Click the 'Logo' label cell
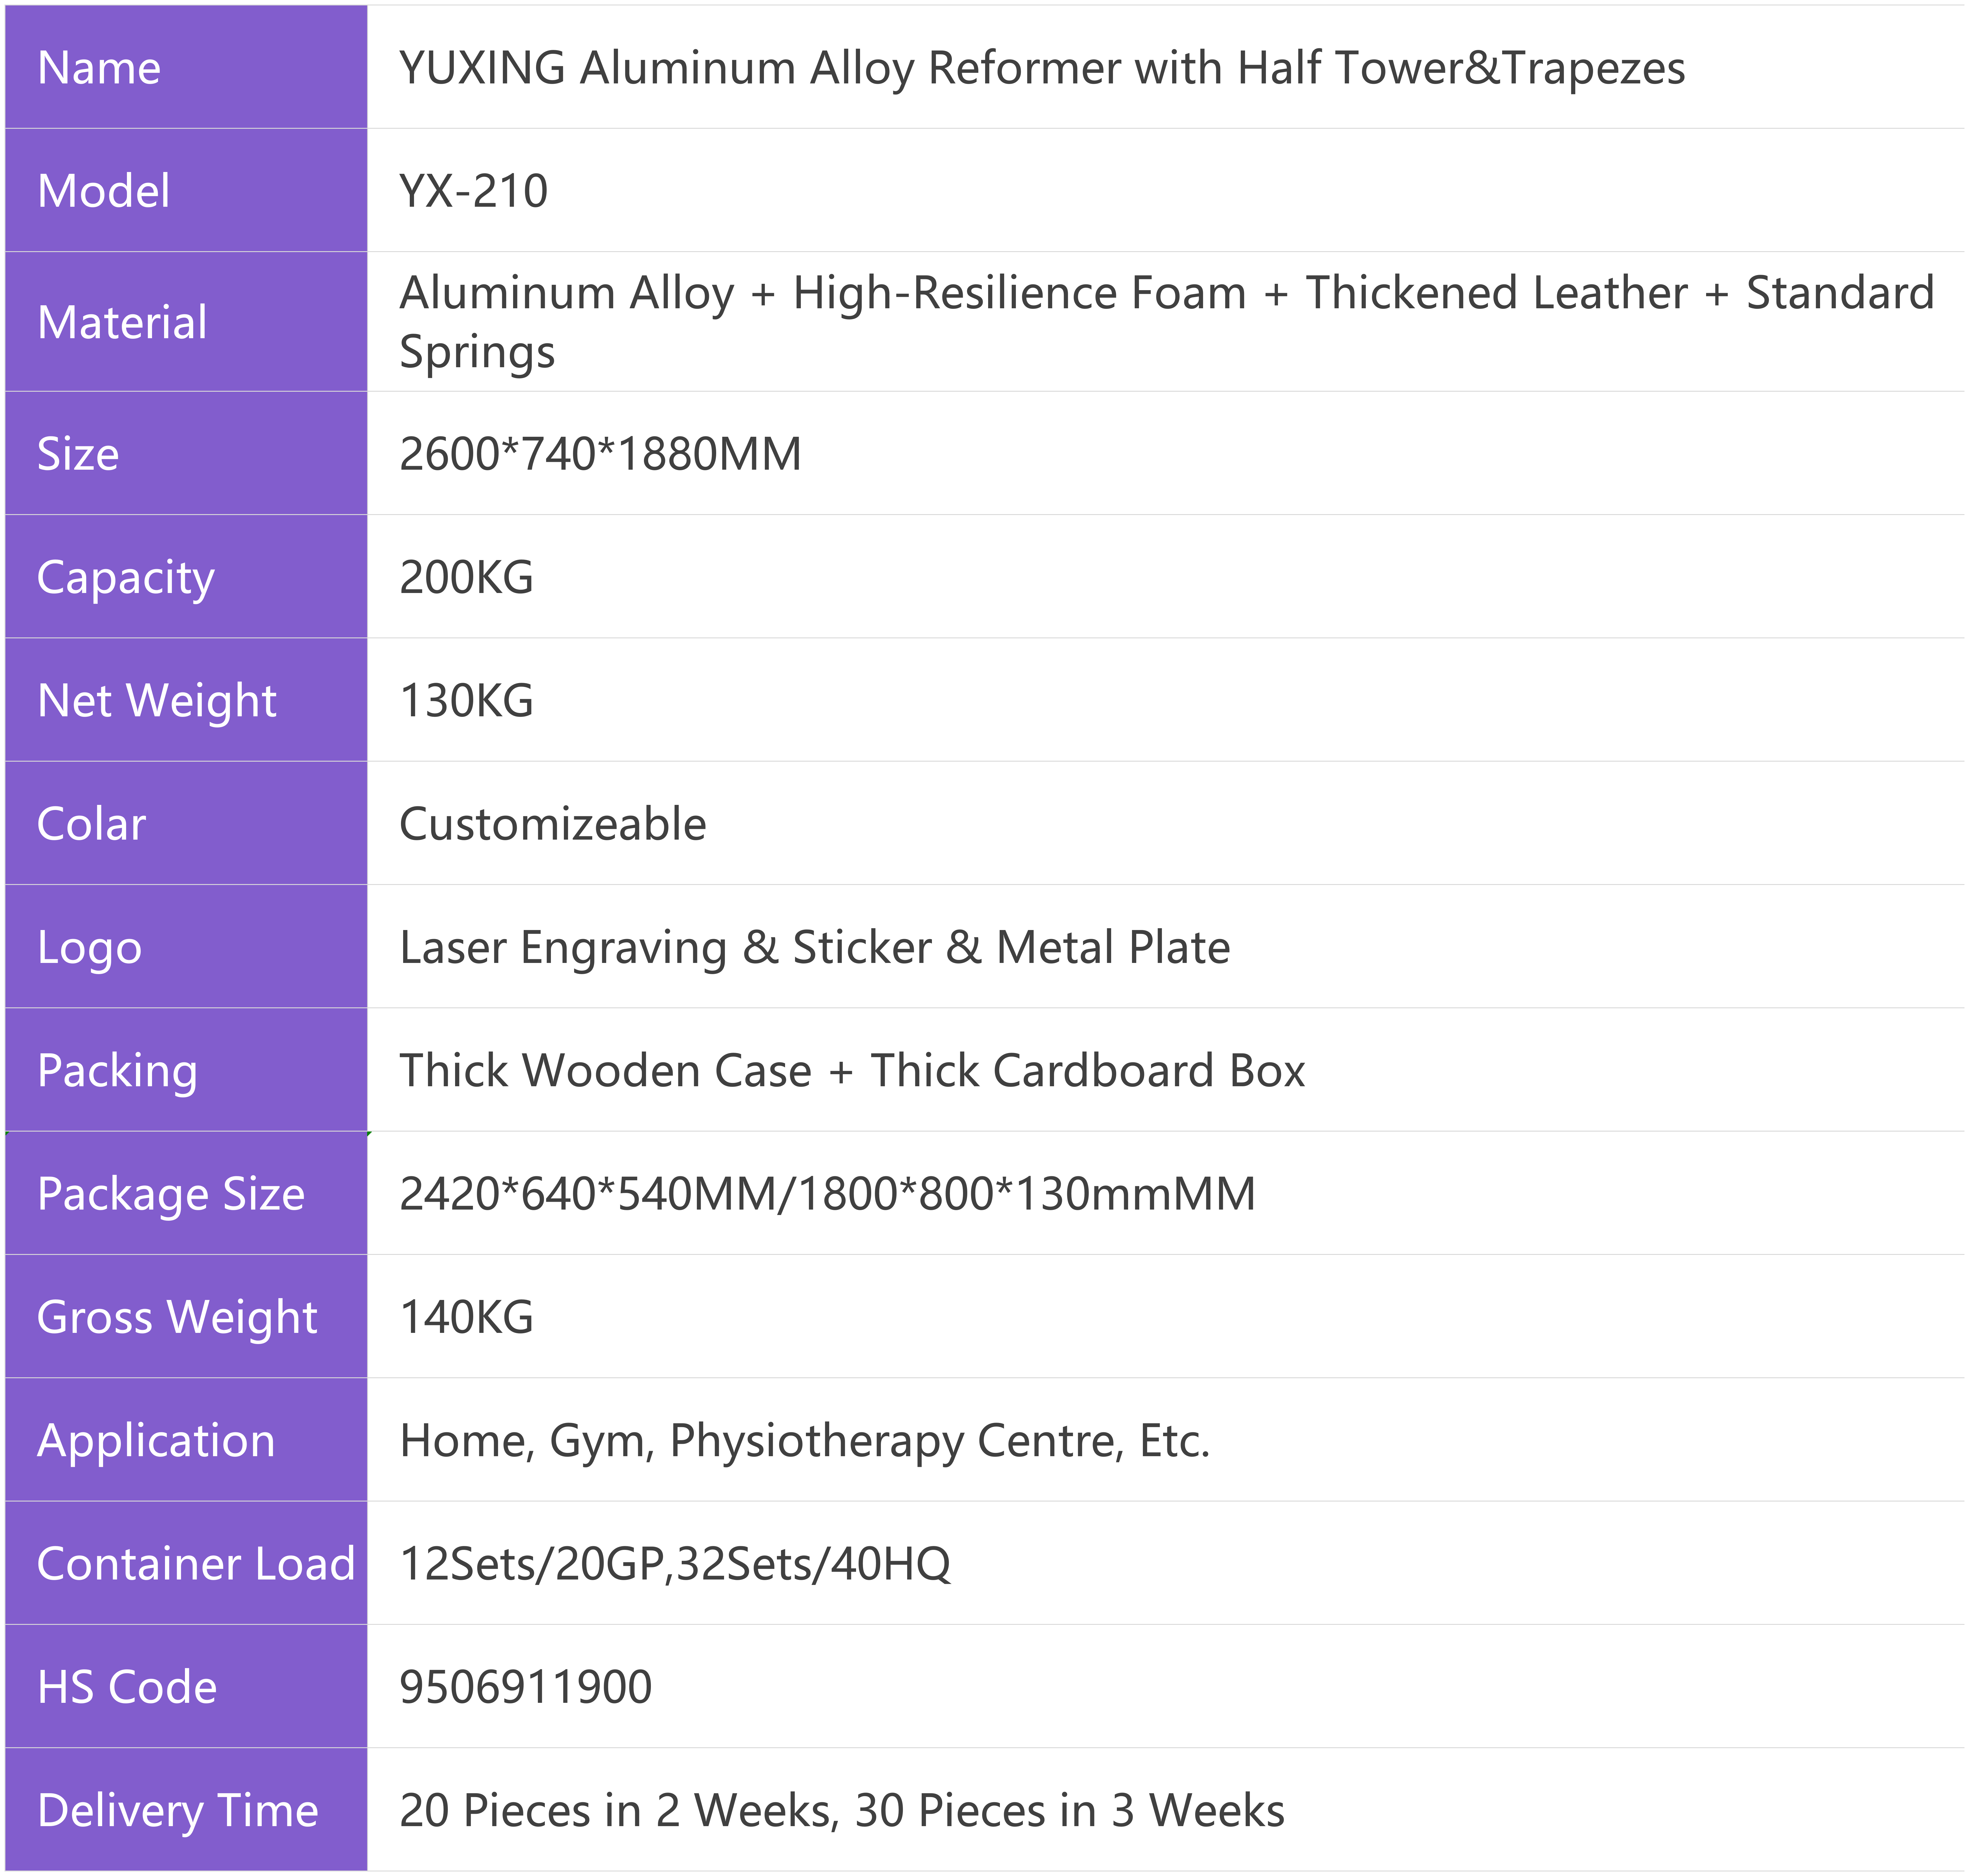 pos(186,946)
